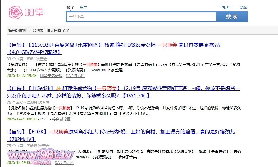Screen dimensions: 278x167
Task: Open the second result ending in 1V/1.34G
Action: [x=123, y=88]
